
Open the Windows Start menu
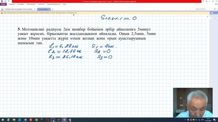pos(3,120)
